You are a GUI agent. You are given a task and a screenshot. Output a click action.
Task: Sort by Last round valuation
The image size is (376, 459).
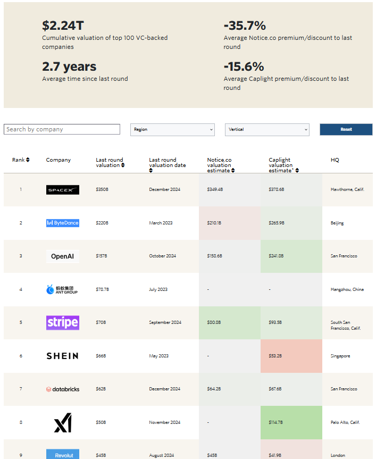(123, 165)
